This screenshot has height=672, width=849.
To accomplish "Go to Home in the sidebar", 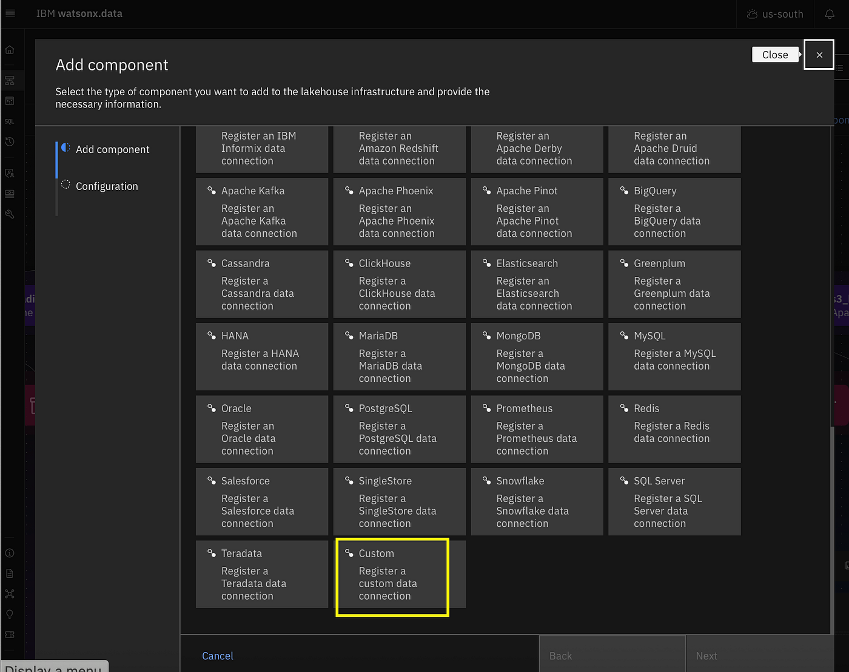I will tap(10, 50).
